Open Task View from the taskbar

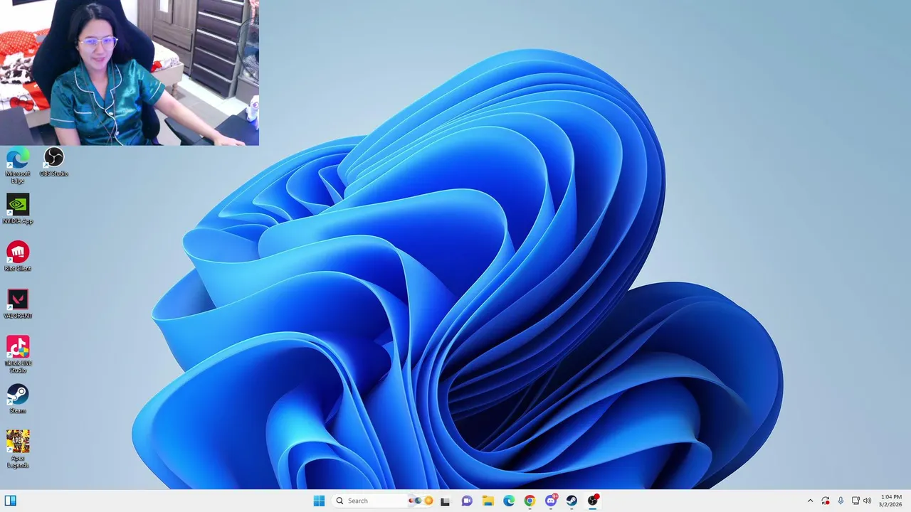pos(446,501)
